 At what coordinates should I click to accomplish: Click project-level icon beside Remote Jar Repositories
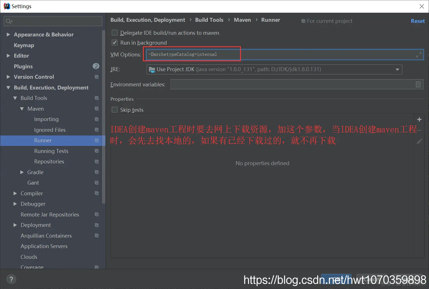97,214
